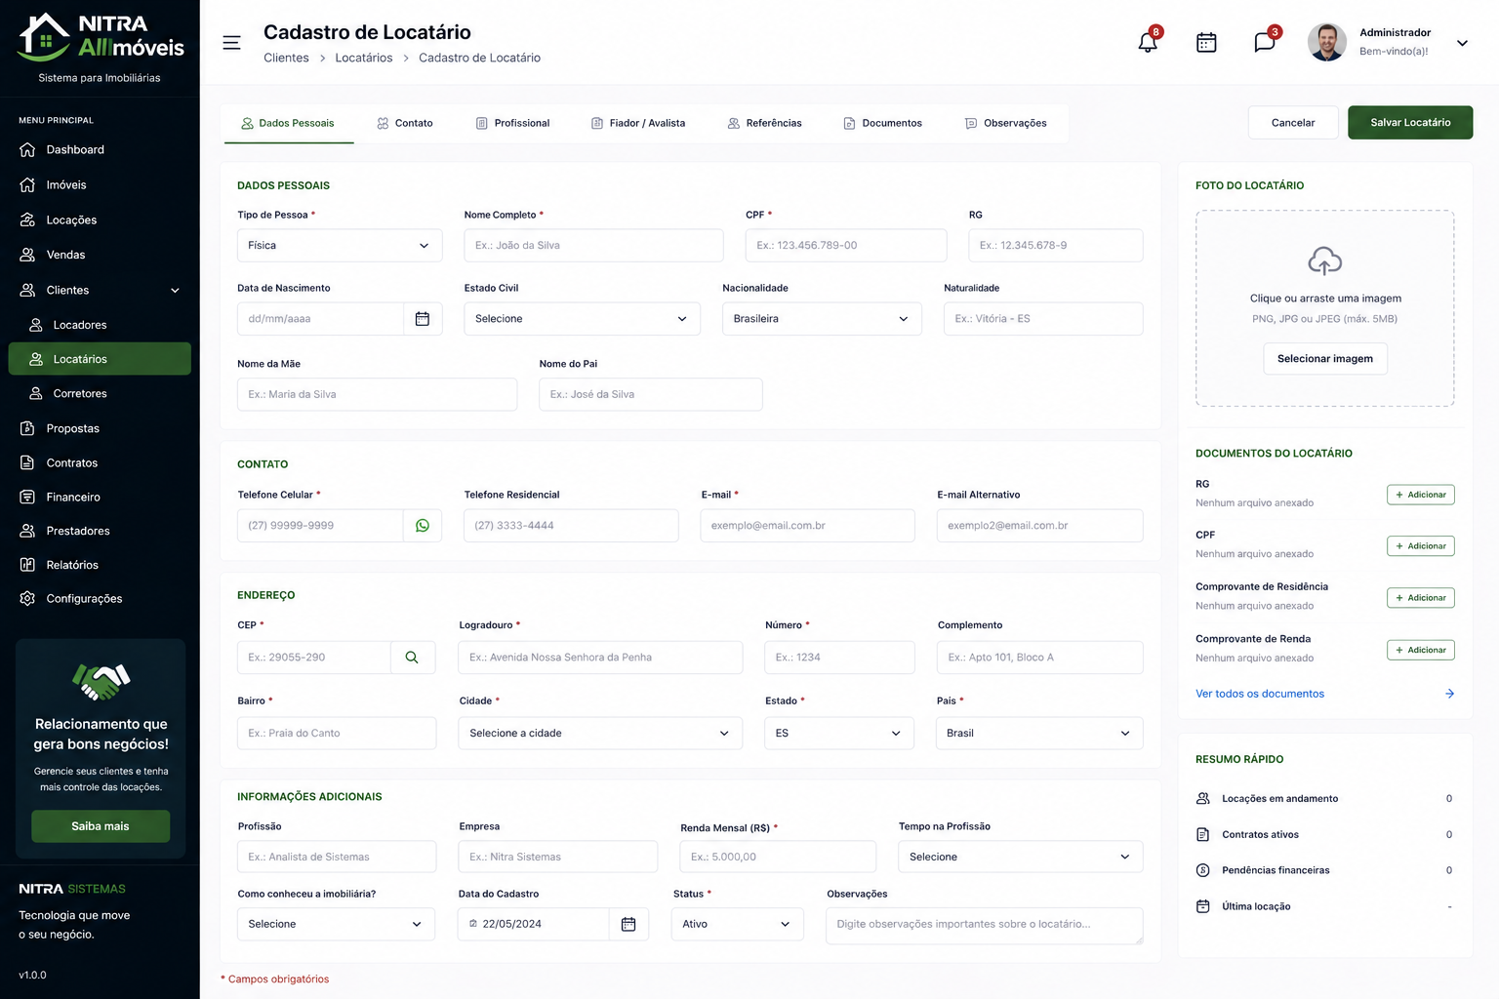The height and width of the screenshot is (999, 1499).
Task: Open the Selecione a cidade dropdown
Action: point(600,733)
